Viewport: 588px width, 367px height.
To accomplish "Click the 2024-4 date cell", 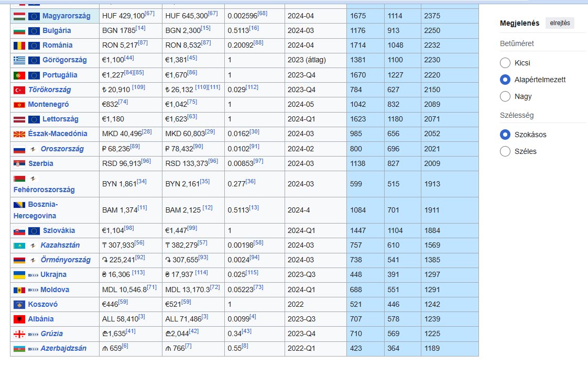I will pyautogui.click(x=299, y=210).
